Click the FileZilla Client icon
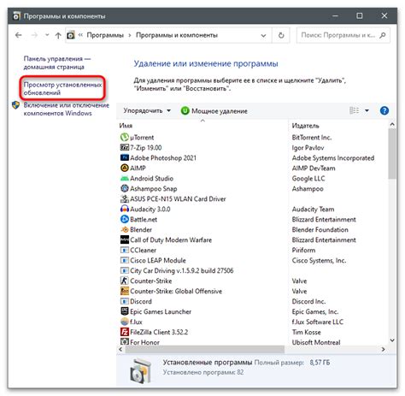Screen dimensions: 405x396 125,332
